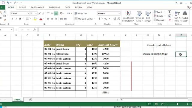Select Bottom Align icon
The width and height of the screenshot is (192, 108).
tap(56, 13)
